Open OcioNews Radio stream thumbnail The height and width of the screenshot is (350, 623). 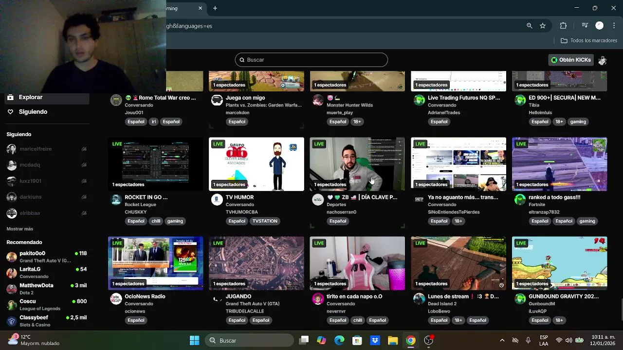pos(155,263)
